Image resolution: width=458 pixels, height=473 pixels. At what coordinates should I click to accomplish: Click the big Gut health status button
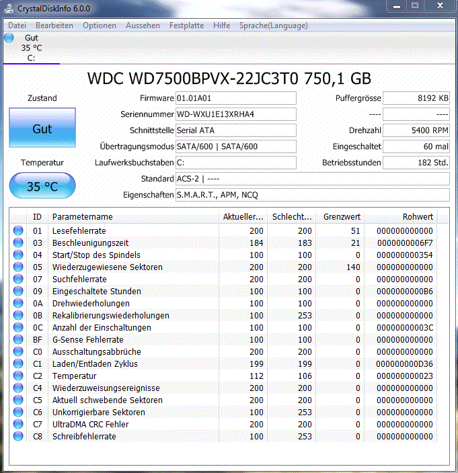coord(42,128)
